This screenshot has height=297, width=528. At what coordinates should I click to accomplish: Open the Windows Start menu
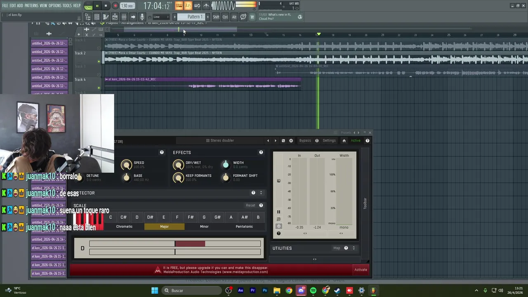tap(155, 290)
